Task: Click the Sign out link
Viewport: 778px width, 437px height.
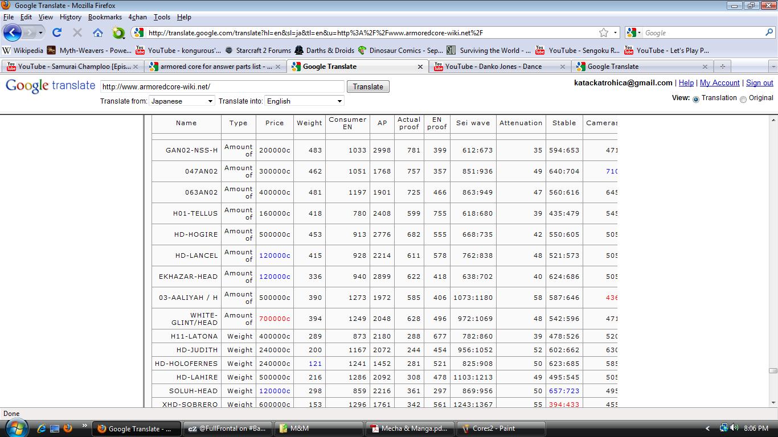Action: (760, 83)
